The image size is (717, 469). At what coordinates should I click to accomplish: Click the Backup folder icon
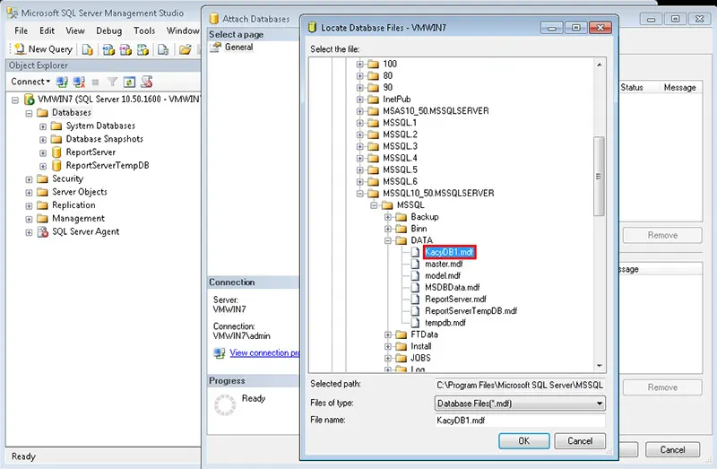[x=401, y=217]
